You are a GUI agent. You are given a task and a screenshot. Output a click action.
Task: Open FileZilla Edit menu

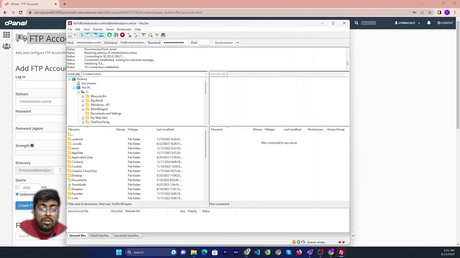(x=78, y=29)
